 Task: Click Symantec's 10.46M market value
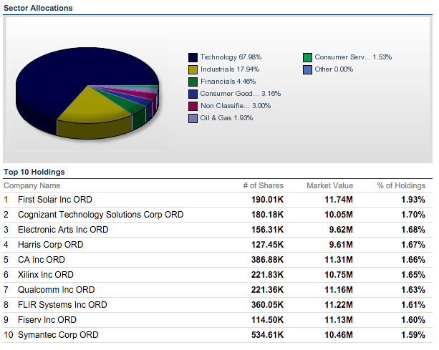[x=339, y=335]
